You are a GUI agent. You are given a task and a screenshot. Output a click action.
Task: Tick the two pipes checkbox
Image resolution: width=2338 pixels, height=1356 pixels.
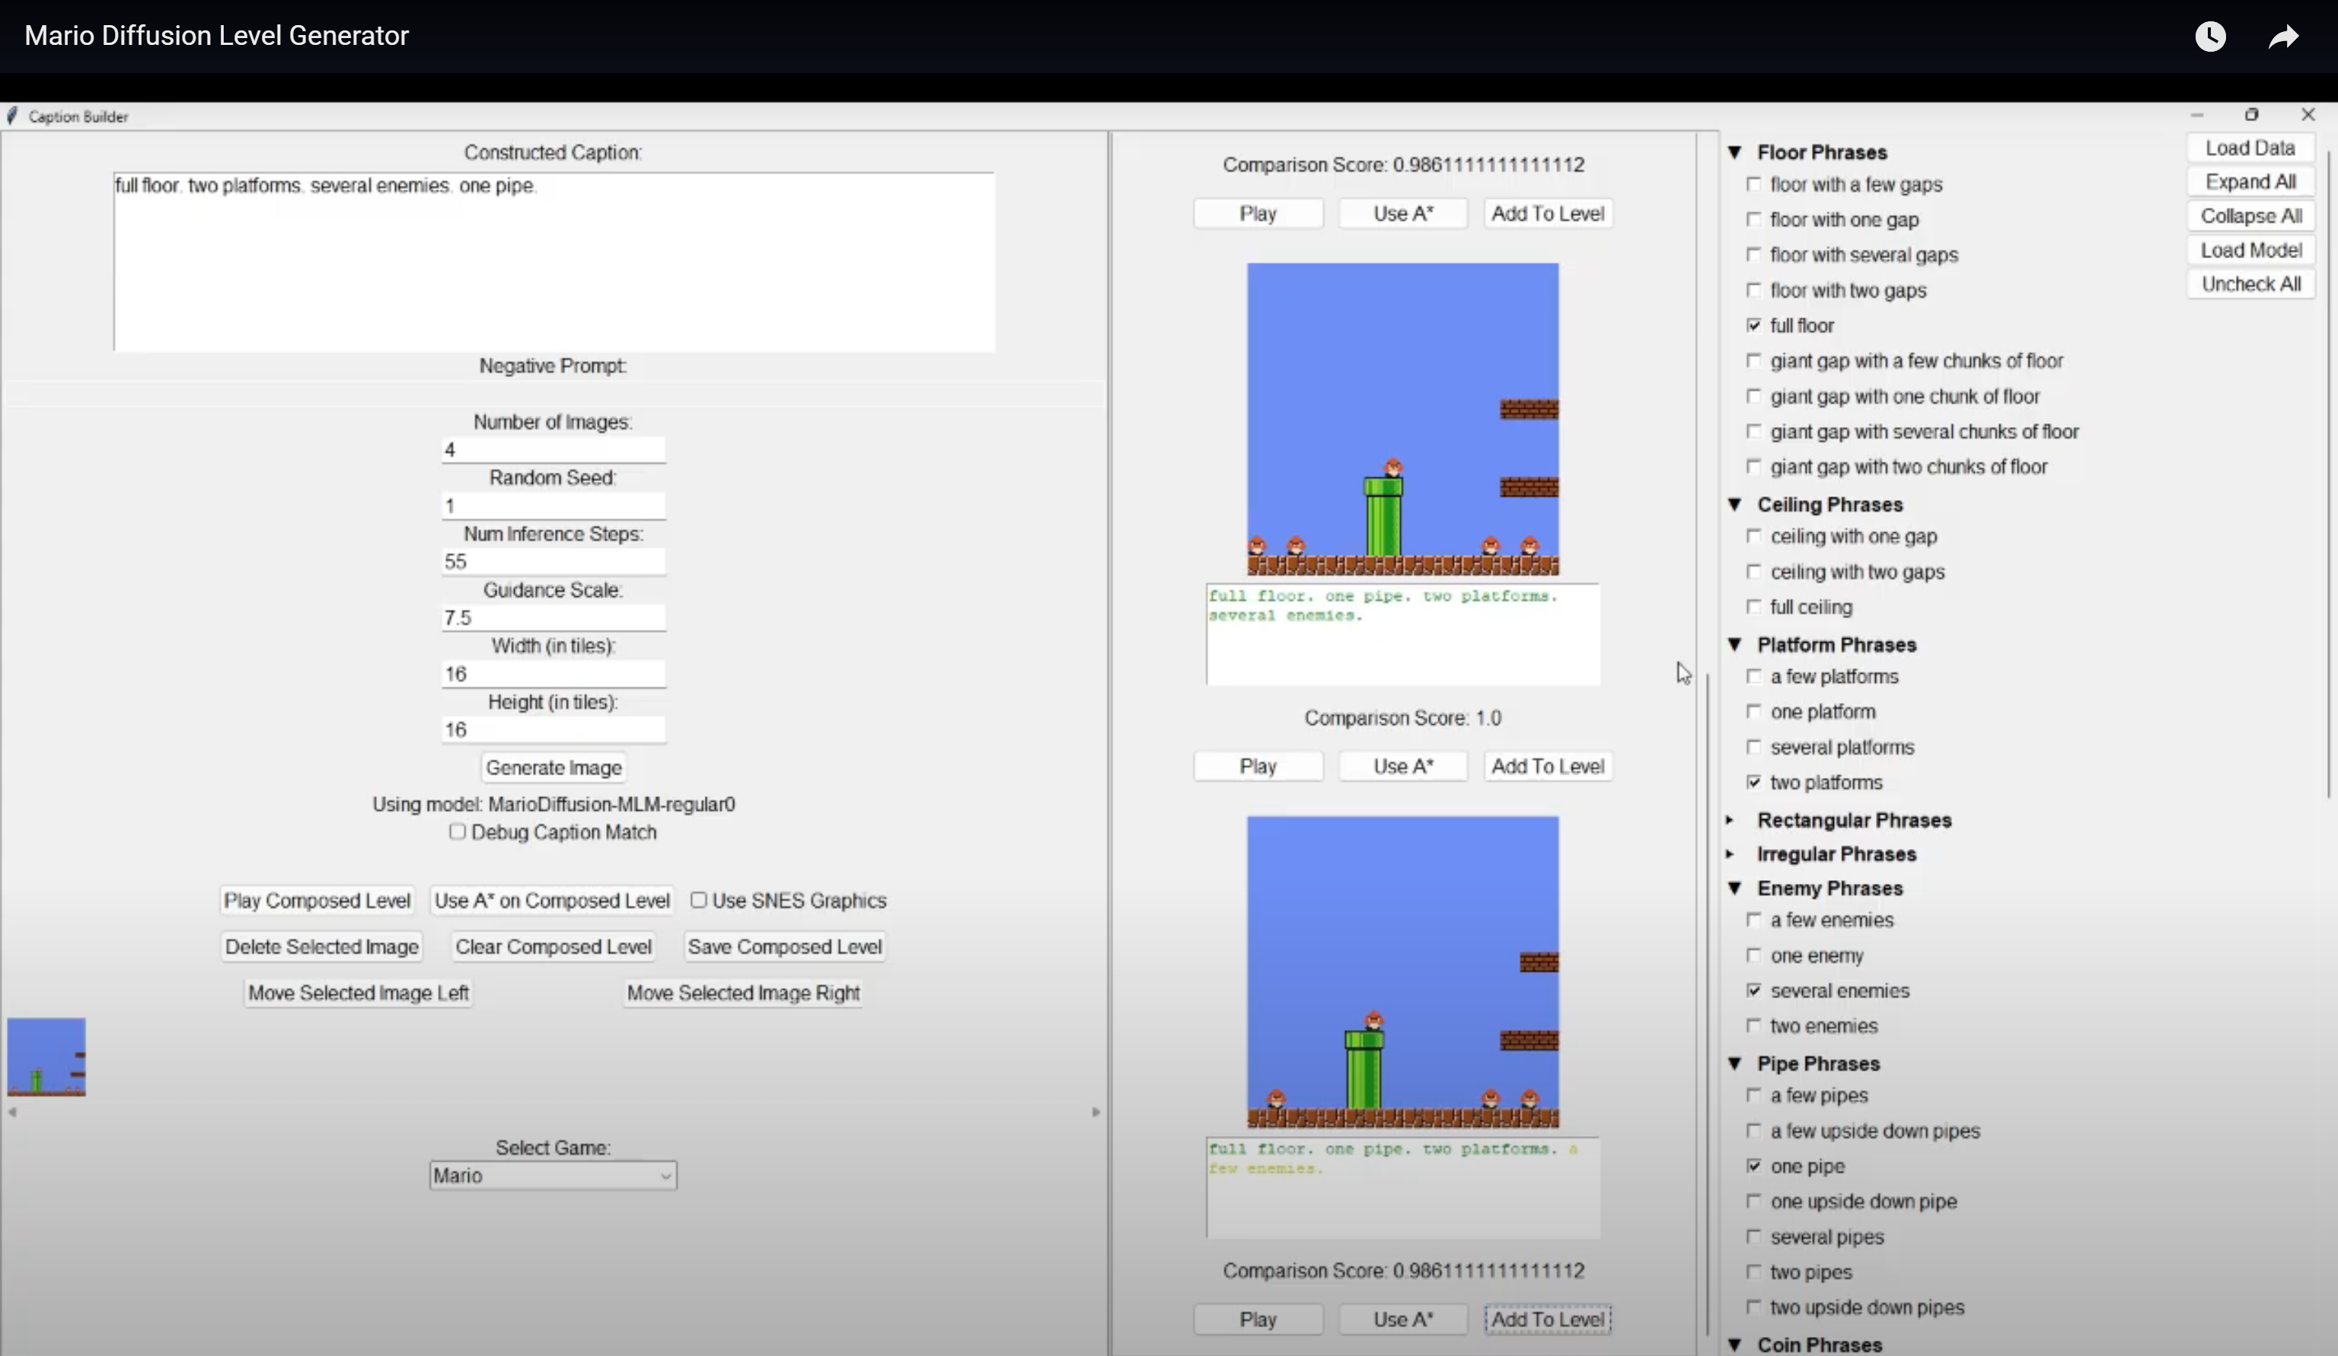pyautogui.click(x=1753, y=1272)
